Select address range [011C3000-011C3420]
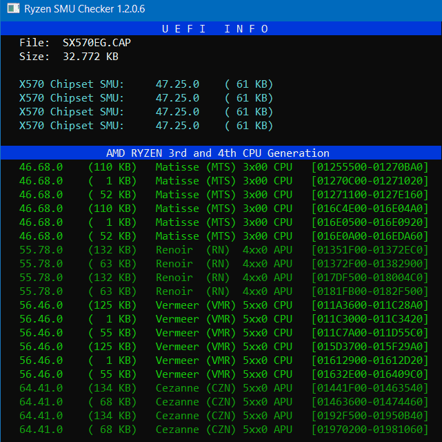Image resolution: width=442 pixels, height=442 pixels. click(370, 319)
